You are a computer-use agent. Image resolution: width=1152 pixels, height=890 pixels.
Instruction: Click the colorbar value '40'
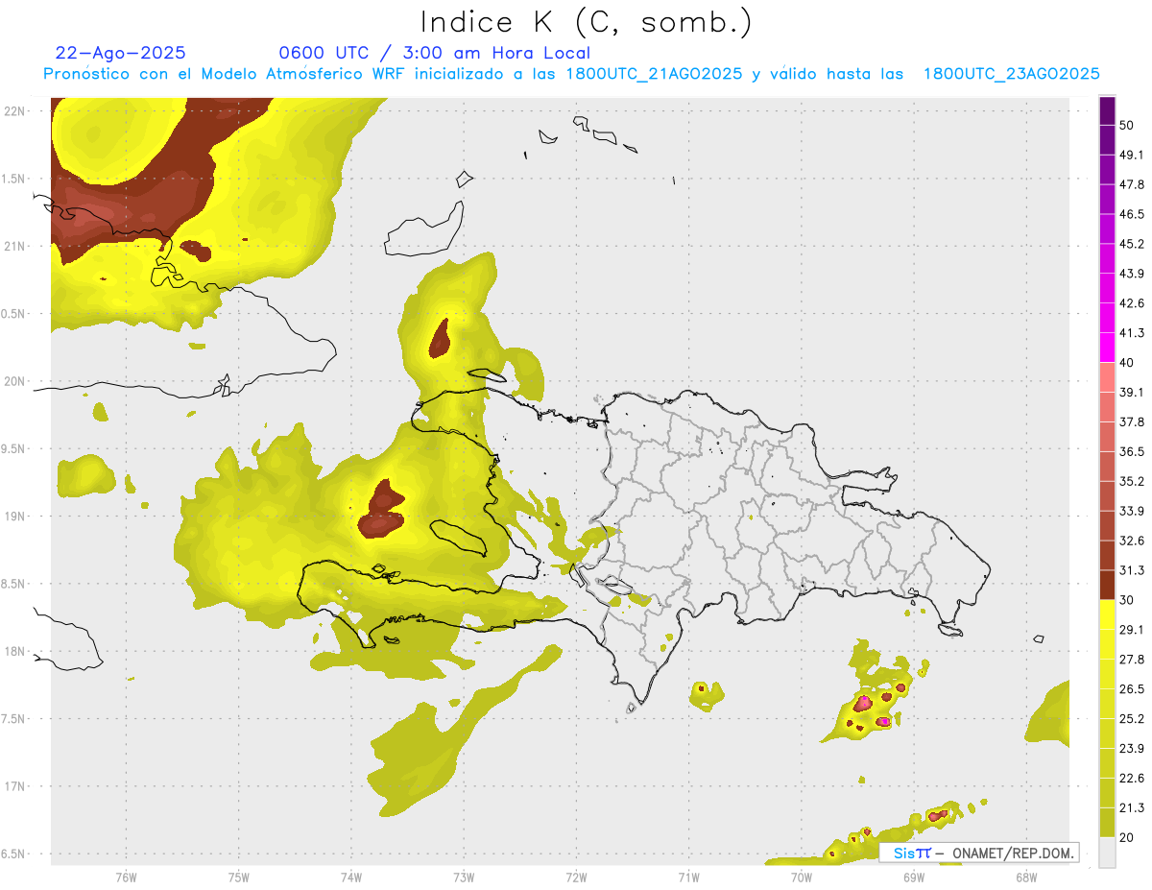coord(1127,363)
